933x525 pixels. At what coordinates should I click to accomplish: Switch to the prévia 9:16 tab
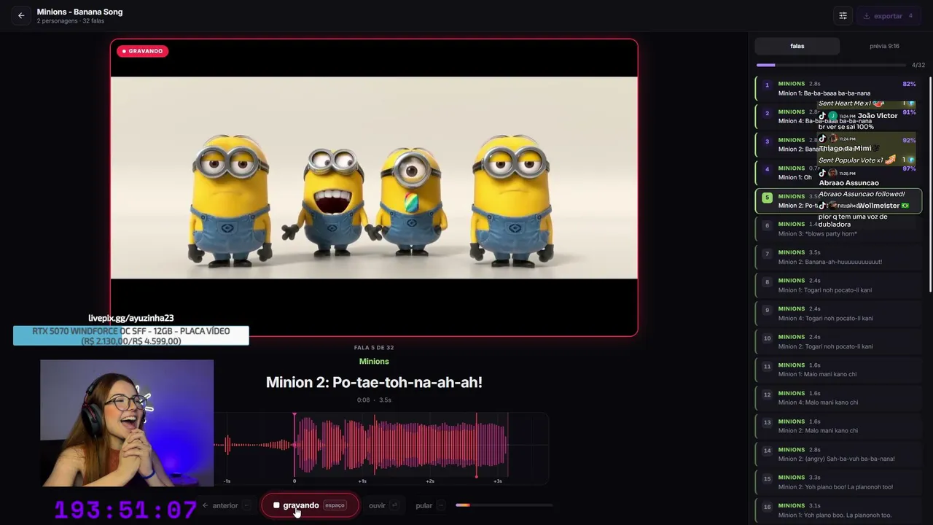click(884, 46)
